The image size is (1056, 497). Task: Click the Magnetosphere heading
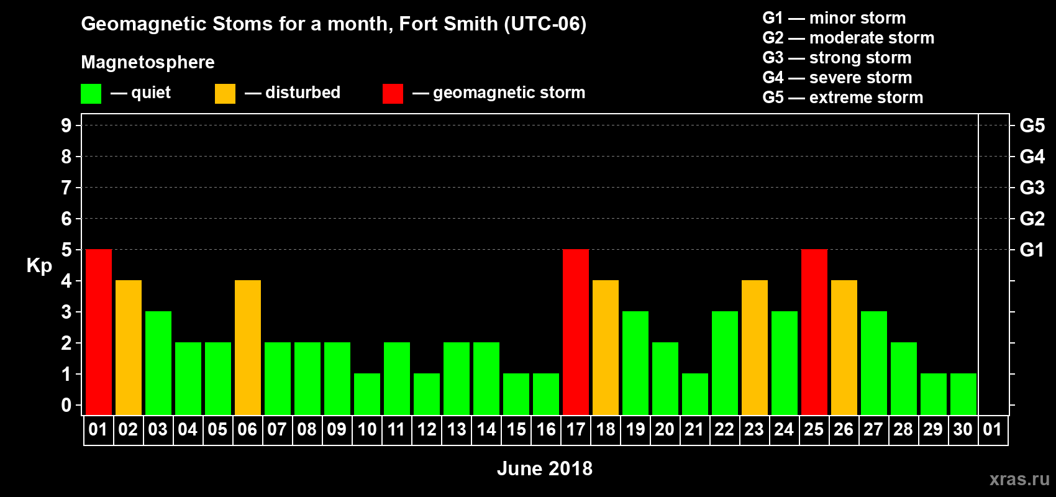pyautogui.click(x=148, y=63)
